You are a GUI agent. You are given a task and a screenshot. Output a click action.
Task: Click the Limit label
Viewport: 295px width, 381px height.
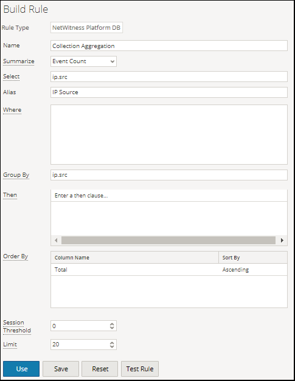(x=10, y=345)
